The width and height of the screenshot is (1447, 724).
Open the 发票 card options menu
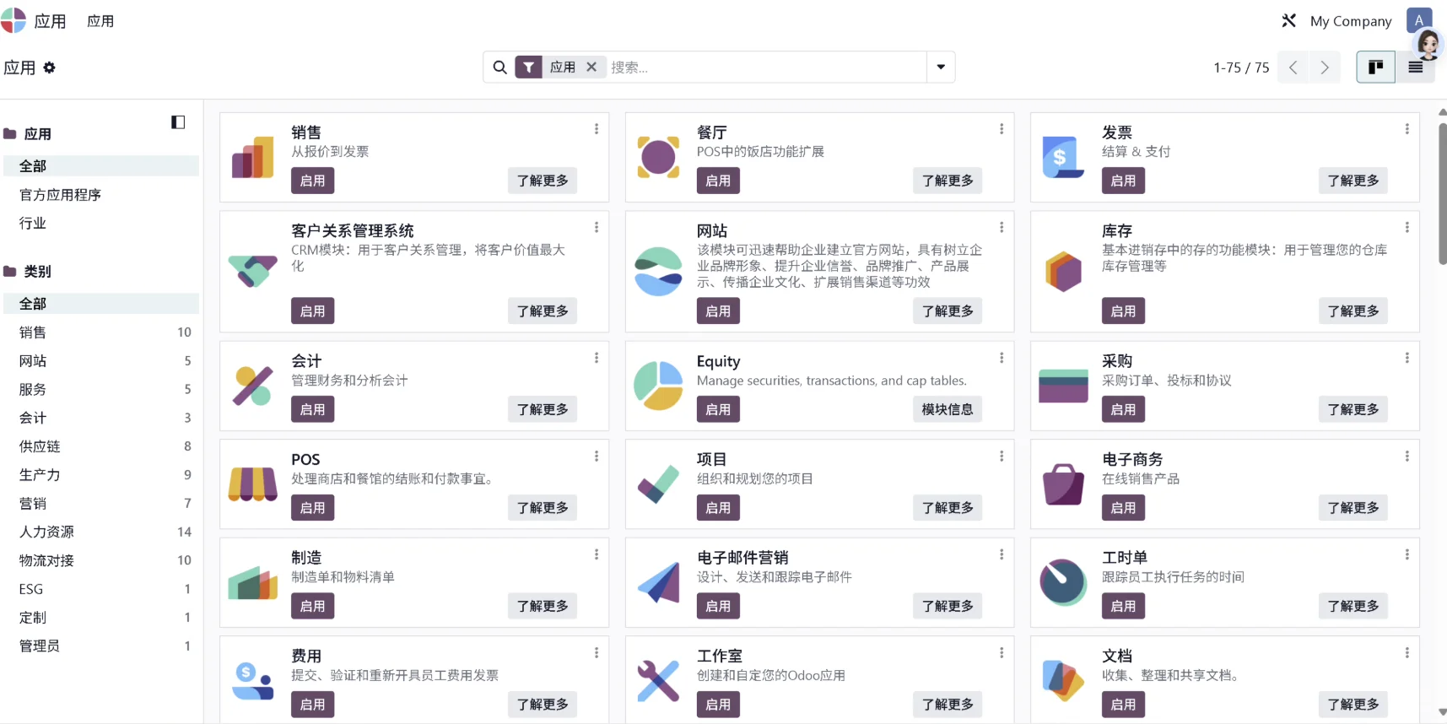pos(1407,129)
